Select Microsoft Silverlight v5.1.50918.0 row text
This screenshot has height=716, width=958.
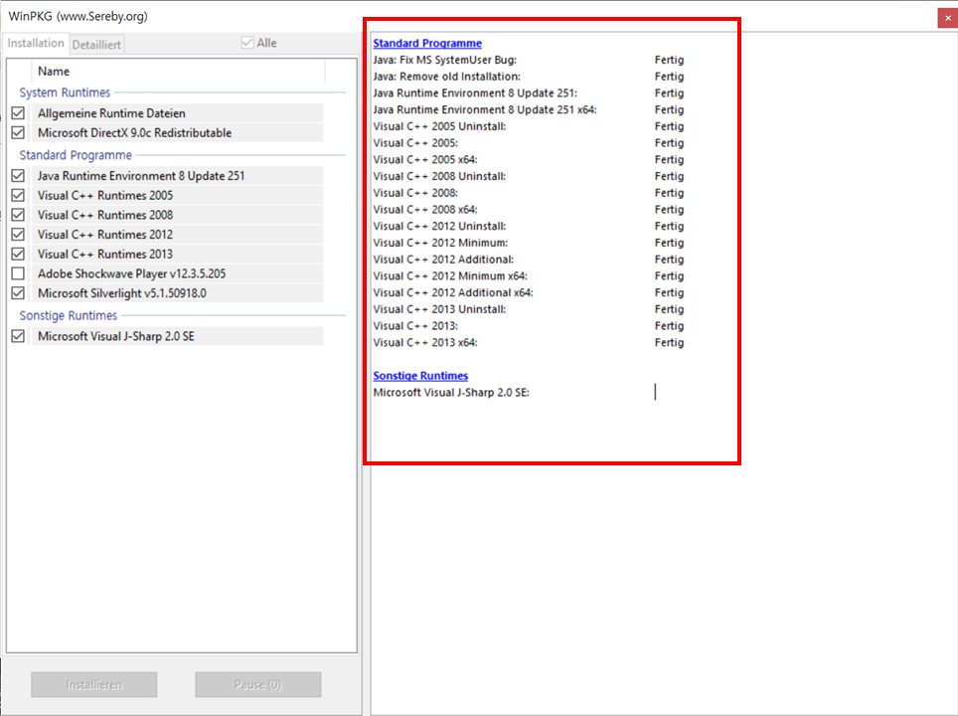point(121,293)
